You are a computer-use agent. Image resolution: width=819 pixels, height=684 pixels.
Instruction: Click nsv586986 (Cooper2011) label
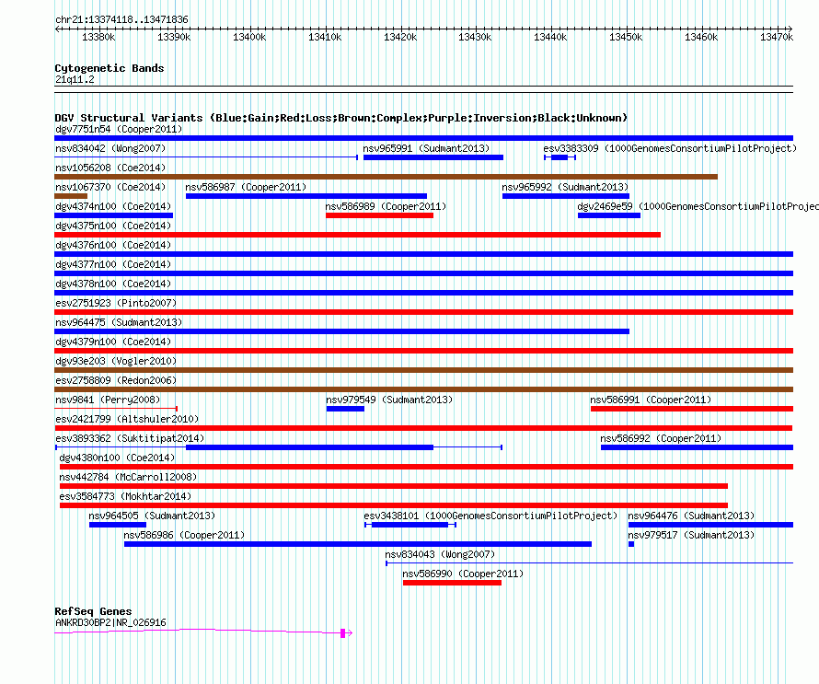click(x=184, y=535)
